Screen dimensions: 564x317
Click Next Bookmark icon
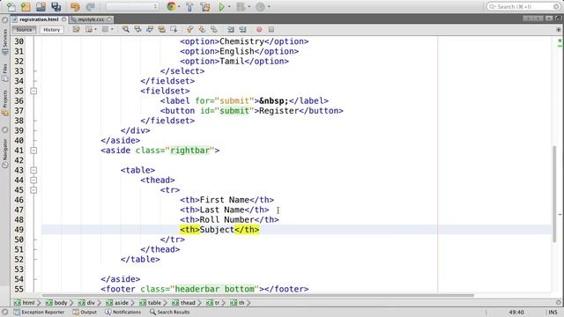tap(202, 29)
